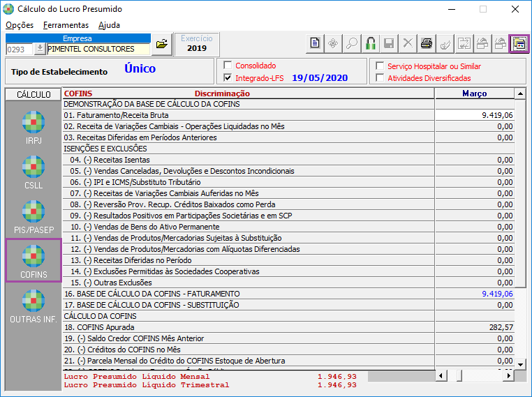Click the Único establishment type label

(x=140, y=68)
